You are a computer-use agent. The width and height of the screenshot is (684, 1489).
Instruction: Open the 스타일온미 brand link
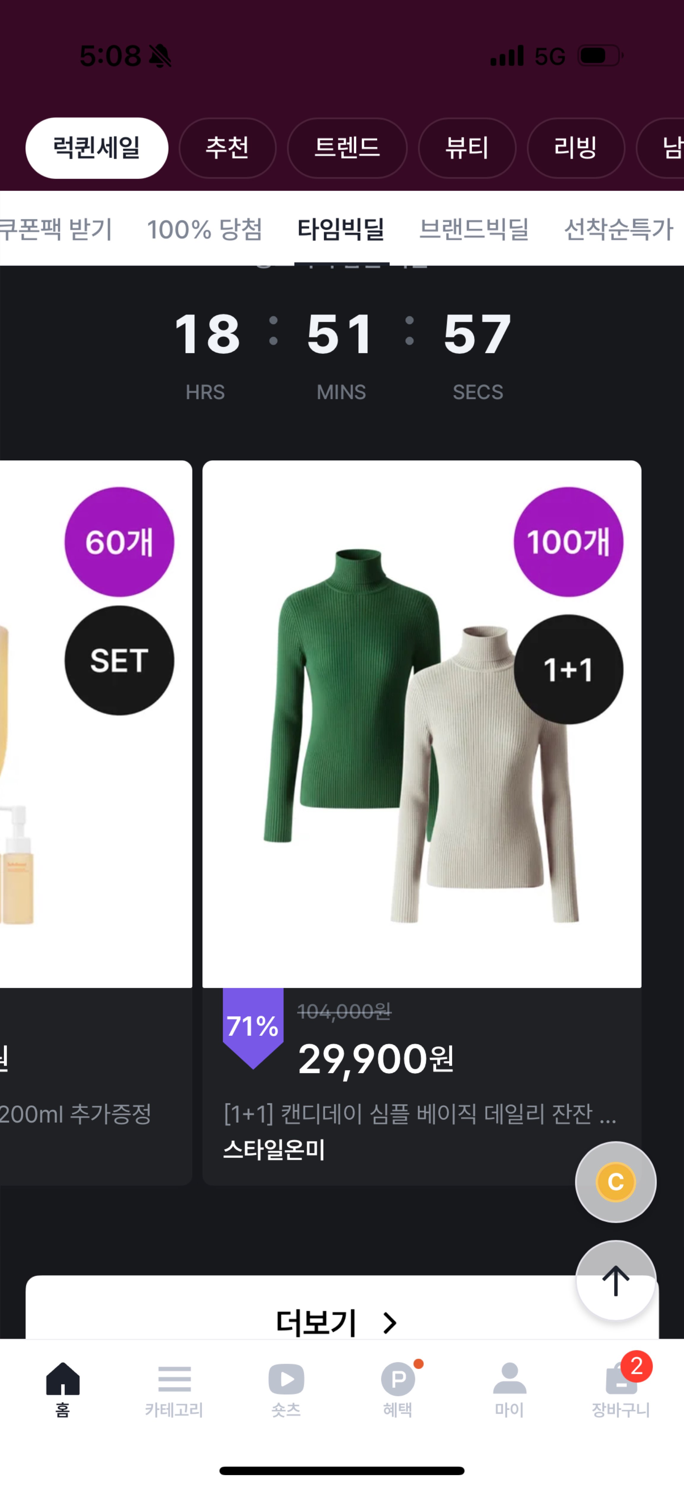(274, 1149)
